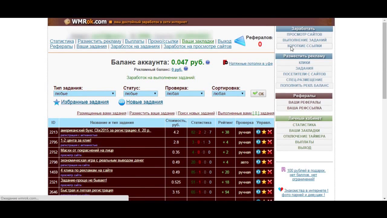
Task: Open Статистика in top navigation
Action: point(62,41)
